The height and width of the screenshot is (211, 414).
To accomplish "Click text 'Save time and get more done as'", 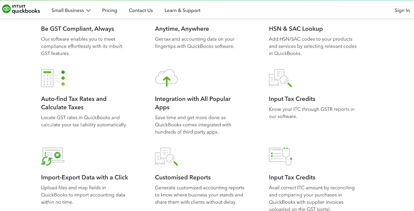I will pos(190,118).
